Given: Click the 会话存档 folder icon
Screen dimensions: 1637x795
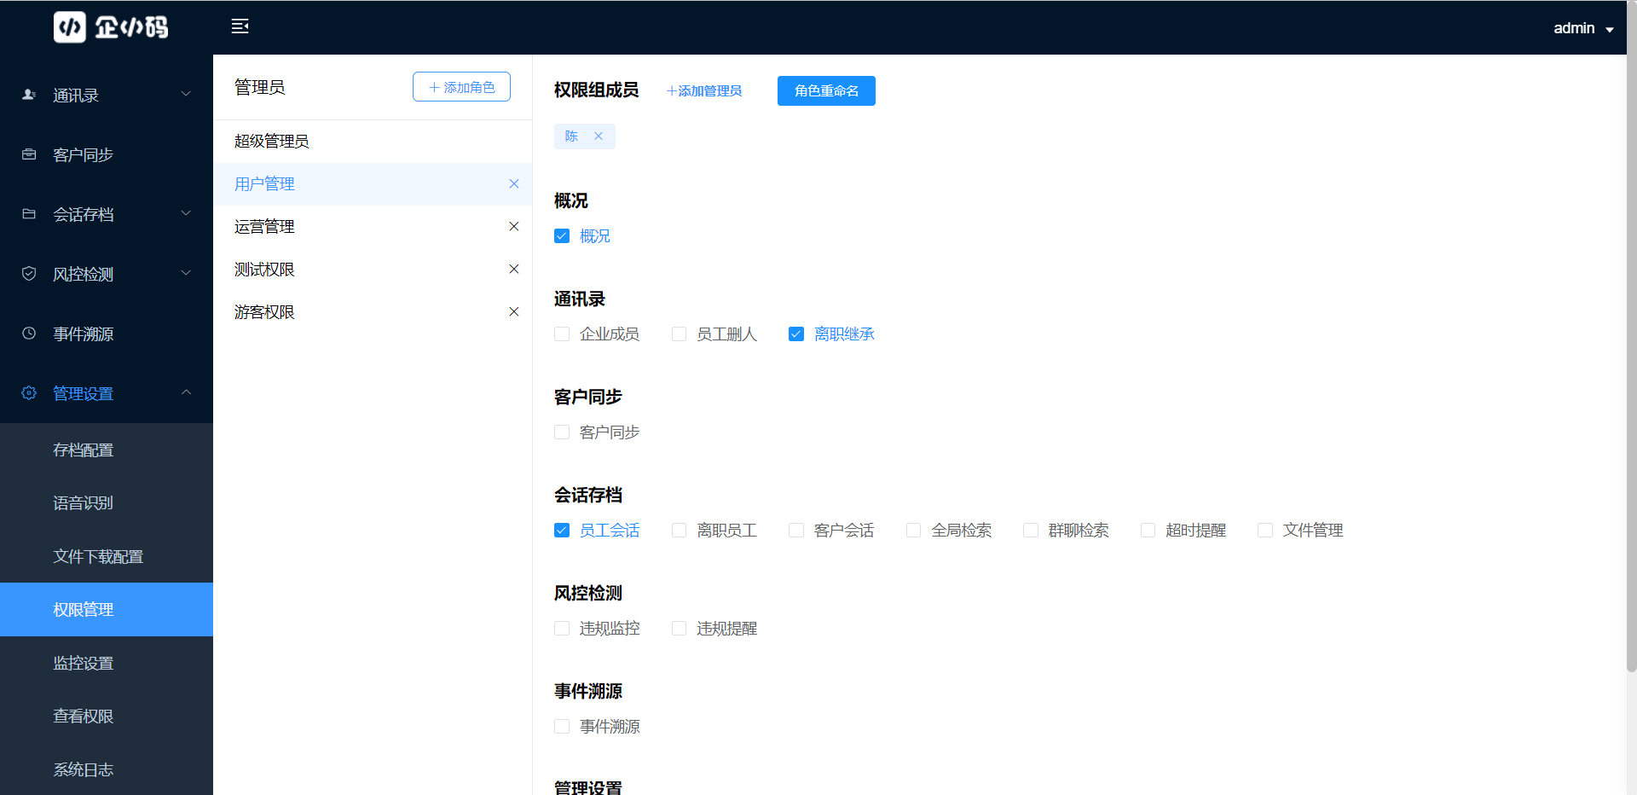Looking at the screenshot, I should [29, 214].
